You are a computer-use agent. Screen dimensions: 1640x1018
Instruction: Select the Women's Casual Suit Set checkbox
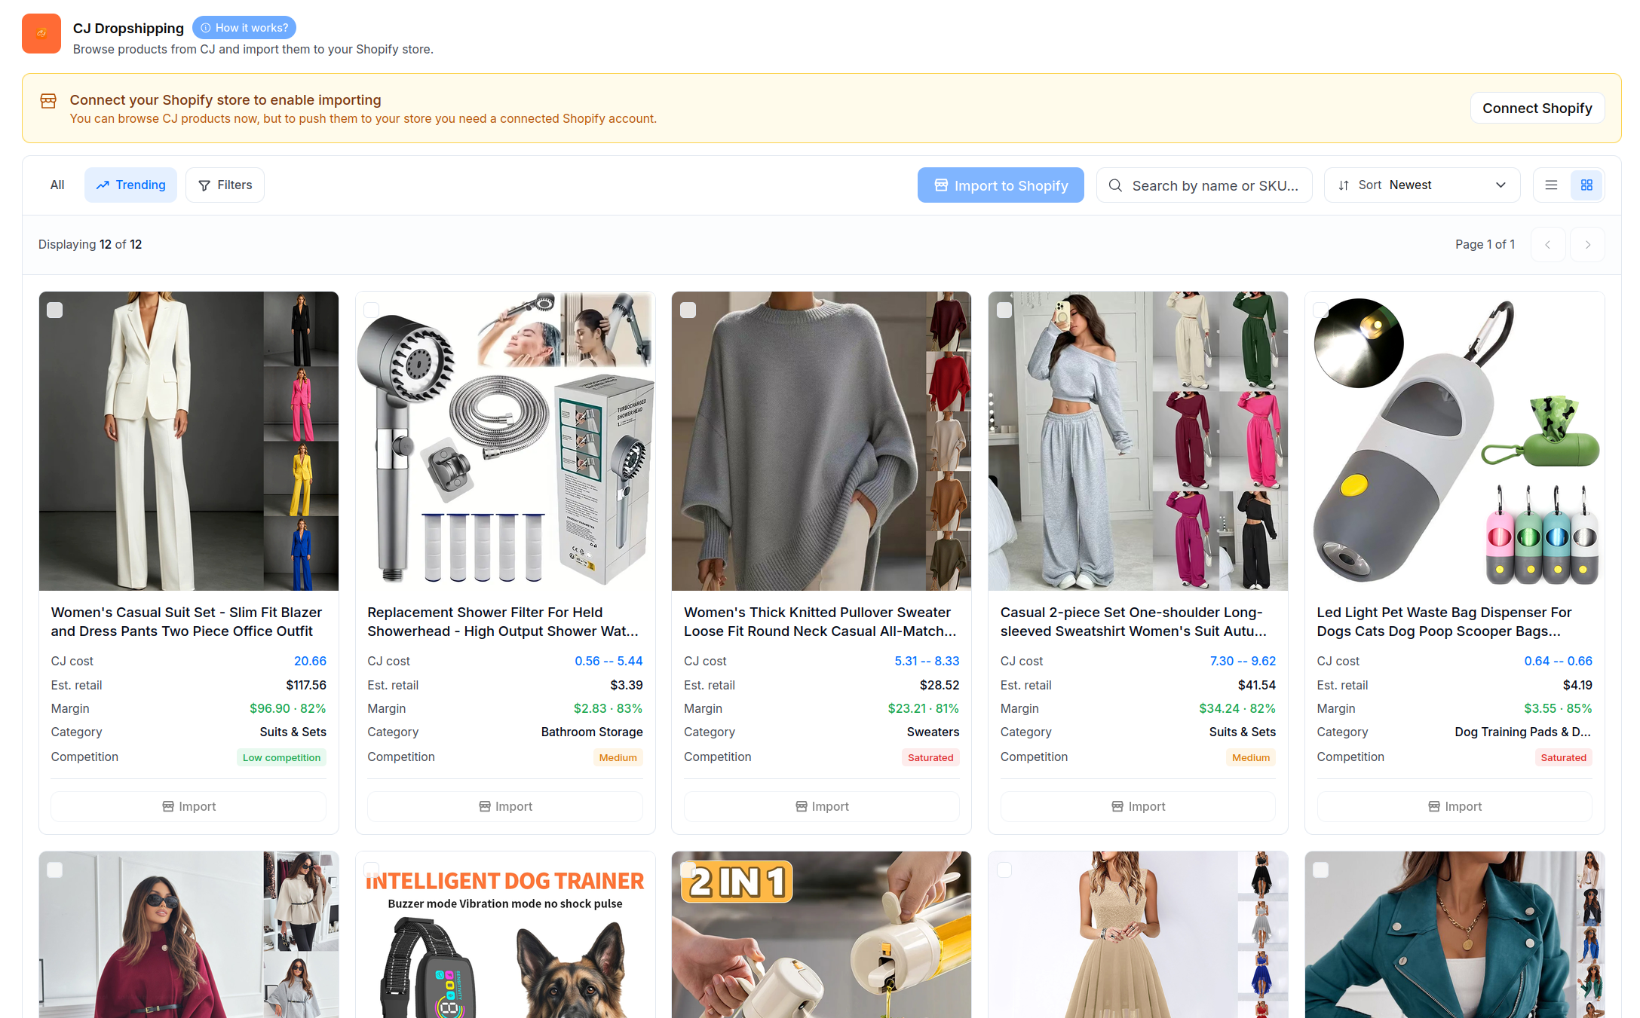click(x=55, y=310)
